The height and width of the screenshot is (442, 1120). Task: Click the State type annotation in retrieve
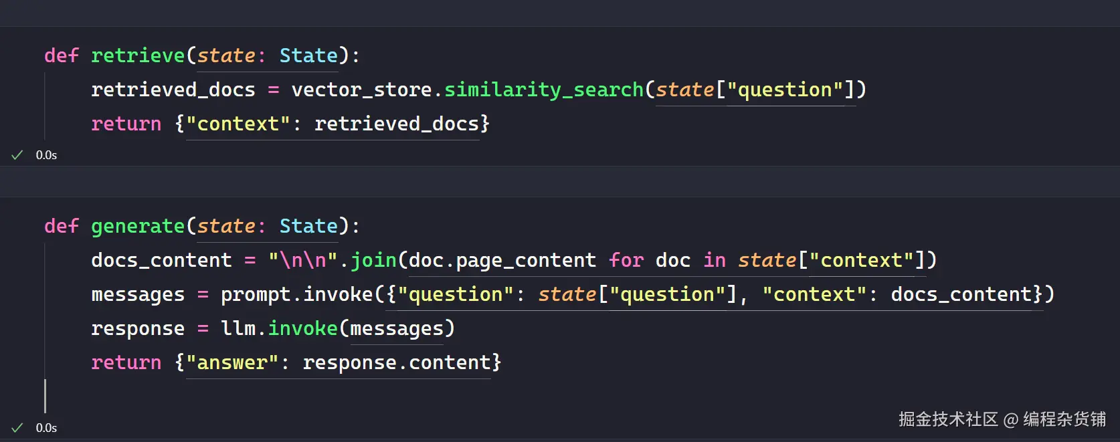tap(308, 56)
